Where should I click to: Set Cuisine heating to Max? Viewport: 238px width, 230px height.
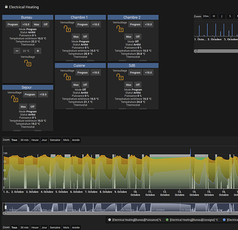[x=76, y=85]
